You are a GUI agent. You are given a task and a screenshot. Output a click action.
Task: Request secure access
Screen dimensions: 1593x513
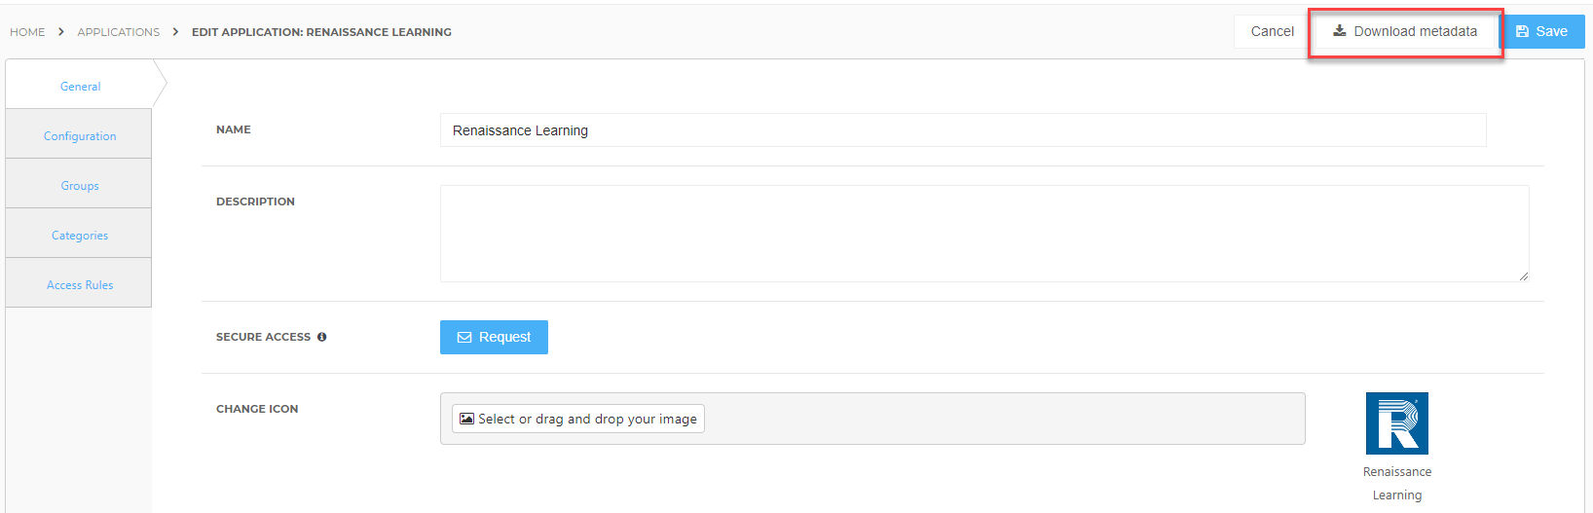tap(494, 337)
